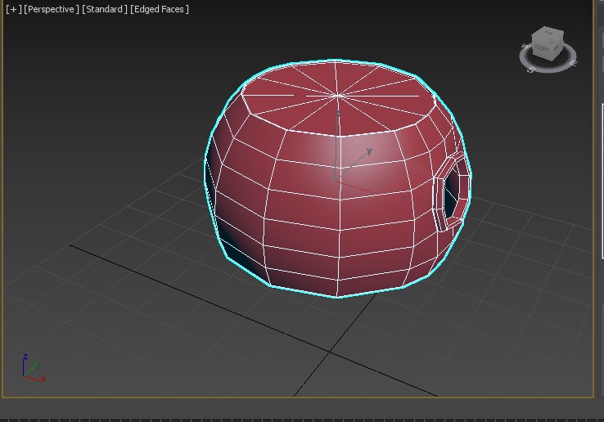Click the Y axis label of the pivot gizmo

coord(370,150)
